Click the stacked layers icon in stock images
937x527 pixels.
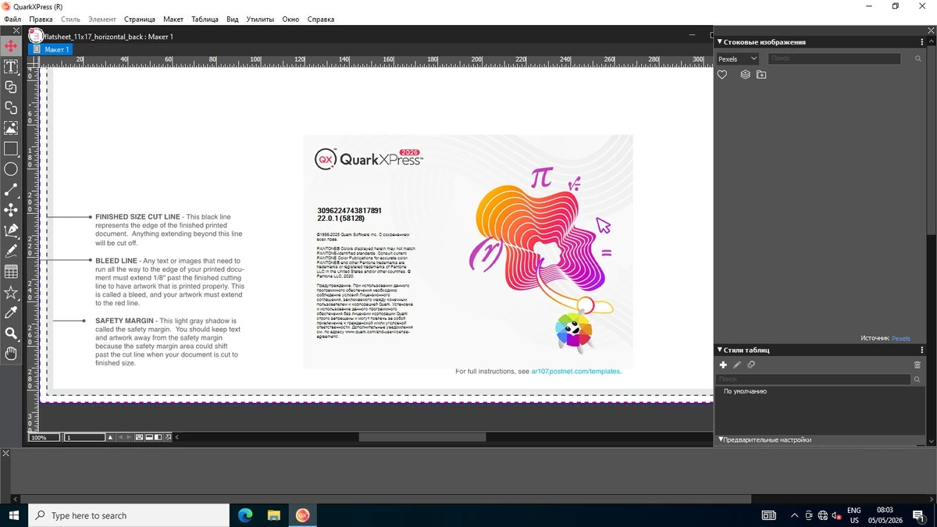pyautogui.click(x=745, y=74)
